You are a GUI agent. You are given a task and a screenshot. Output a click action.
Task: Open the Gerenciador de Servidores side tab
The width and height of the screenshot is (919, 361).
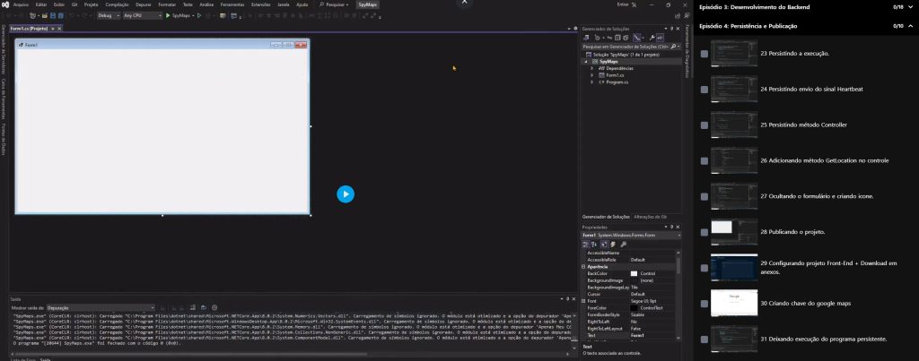(x=3, y=50)
